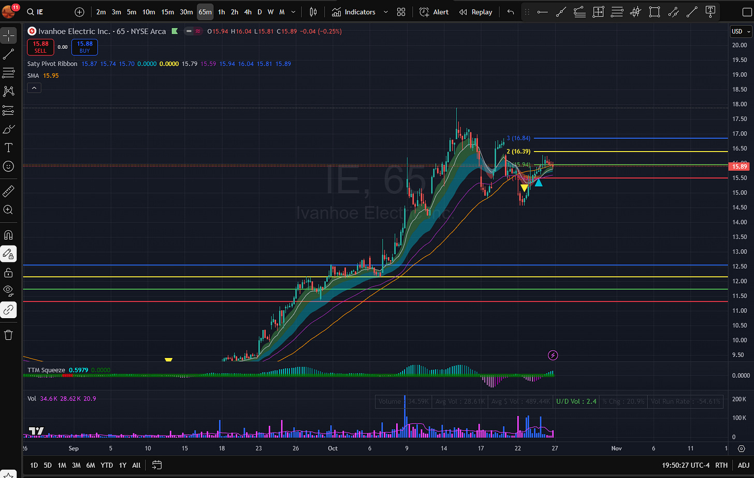The image size is (754, 478).
Task: Select the anchored text tool in favorites toolbar
Action: [x=711, y=12]
